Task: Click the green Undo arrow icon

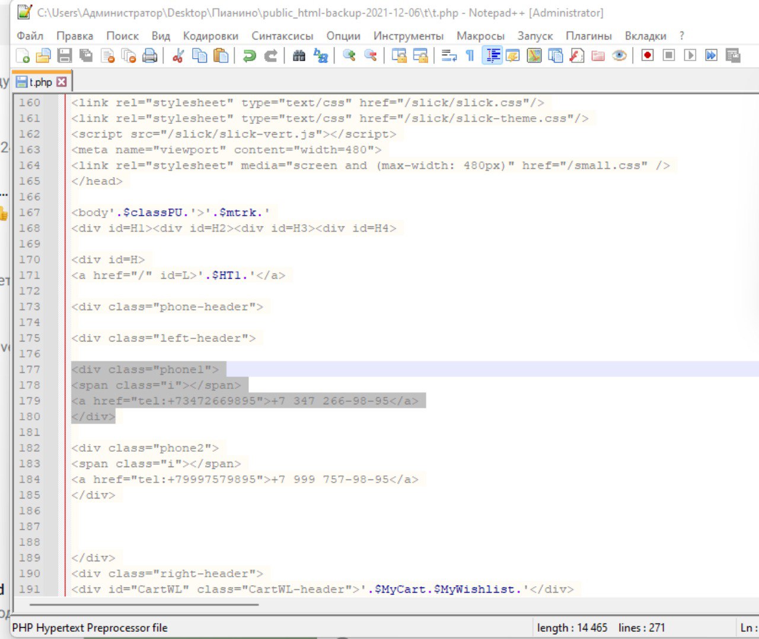Action: [x=249, y=56]
